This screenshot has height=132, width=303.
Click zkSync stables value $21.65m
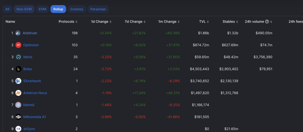click(x=231, y=129)
